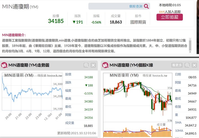Click the intraday trend line chart
Screen dimensions: 199x138
[x=32, y=92]
